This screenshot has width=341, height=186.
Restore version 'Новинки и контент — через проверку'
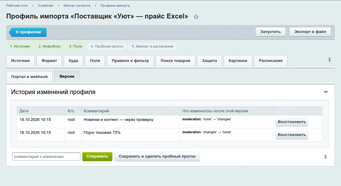tap(291, 122)
